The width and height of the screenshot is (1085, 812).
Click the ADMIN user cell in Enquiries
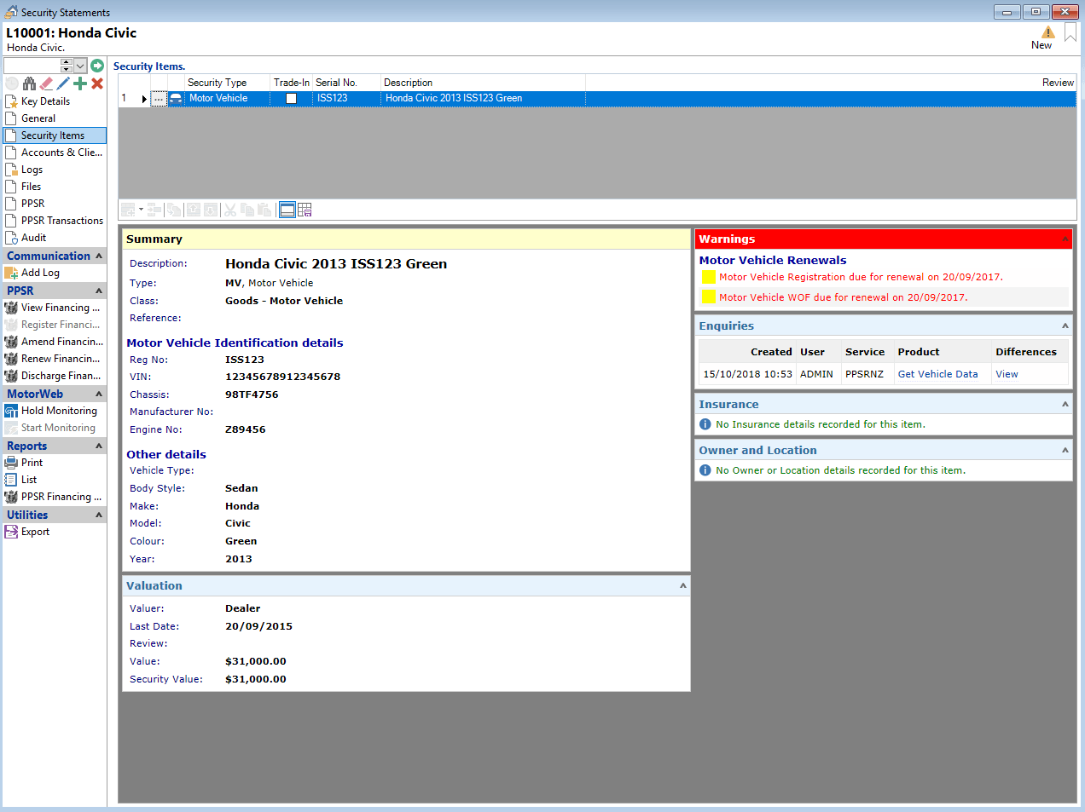[x=816, y=374]
